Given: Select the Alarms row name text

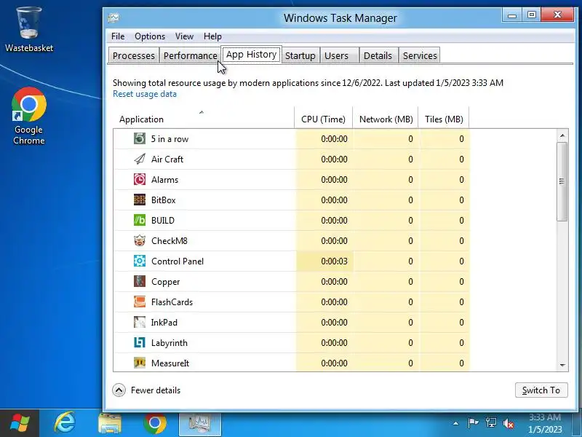Looking at the screenshot, I should 165,180.
